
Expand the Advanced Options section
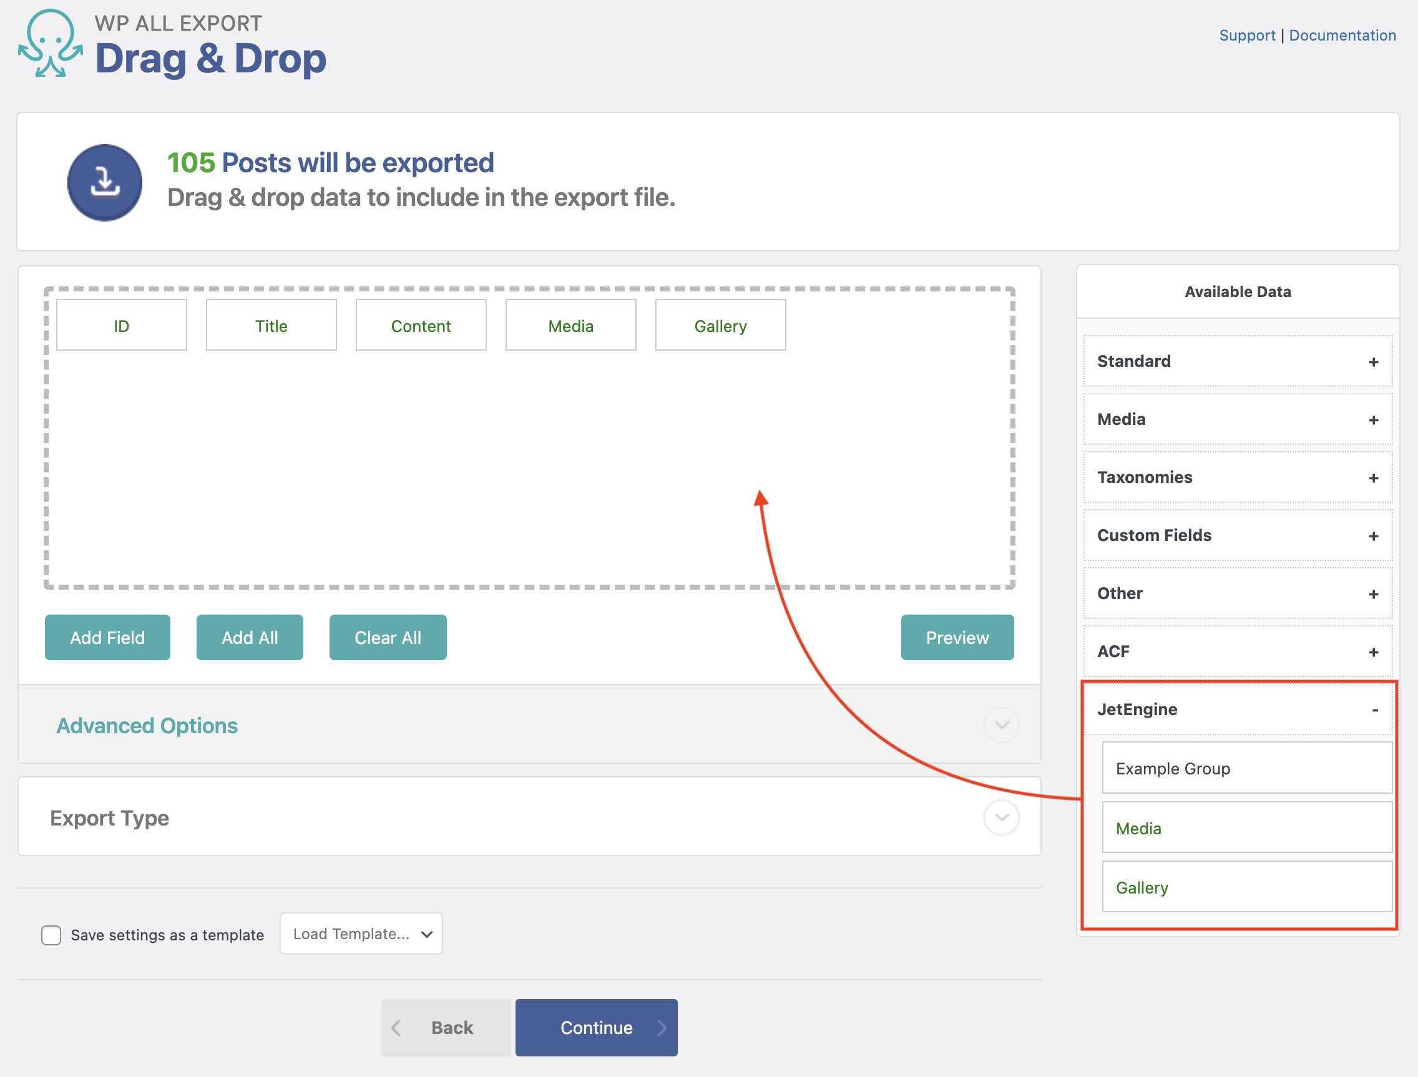(1000, 724)
